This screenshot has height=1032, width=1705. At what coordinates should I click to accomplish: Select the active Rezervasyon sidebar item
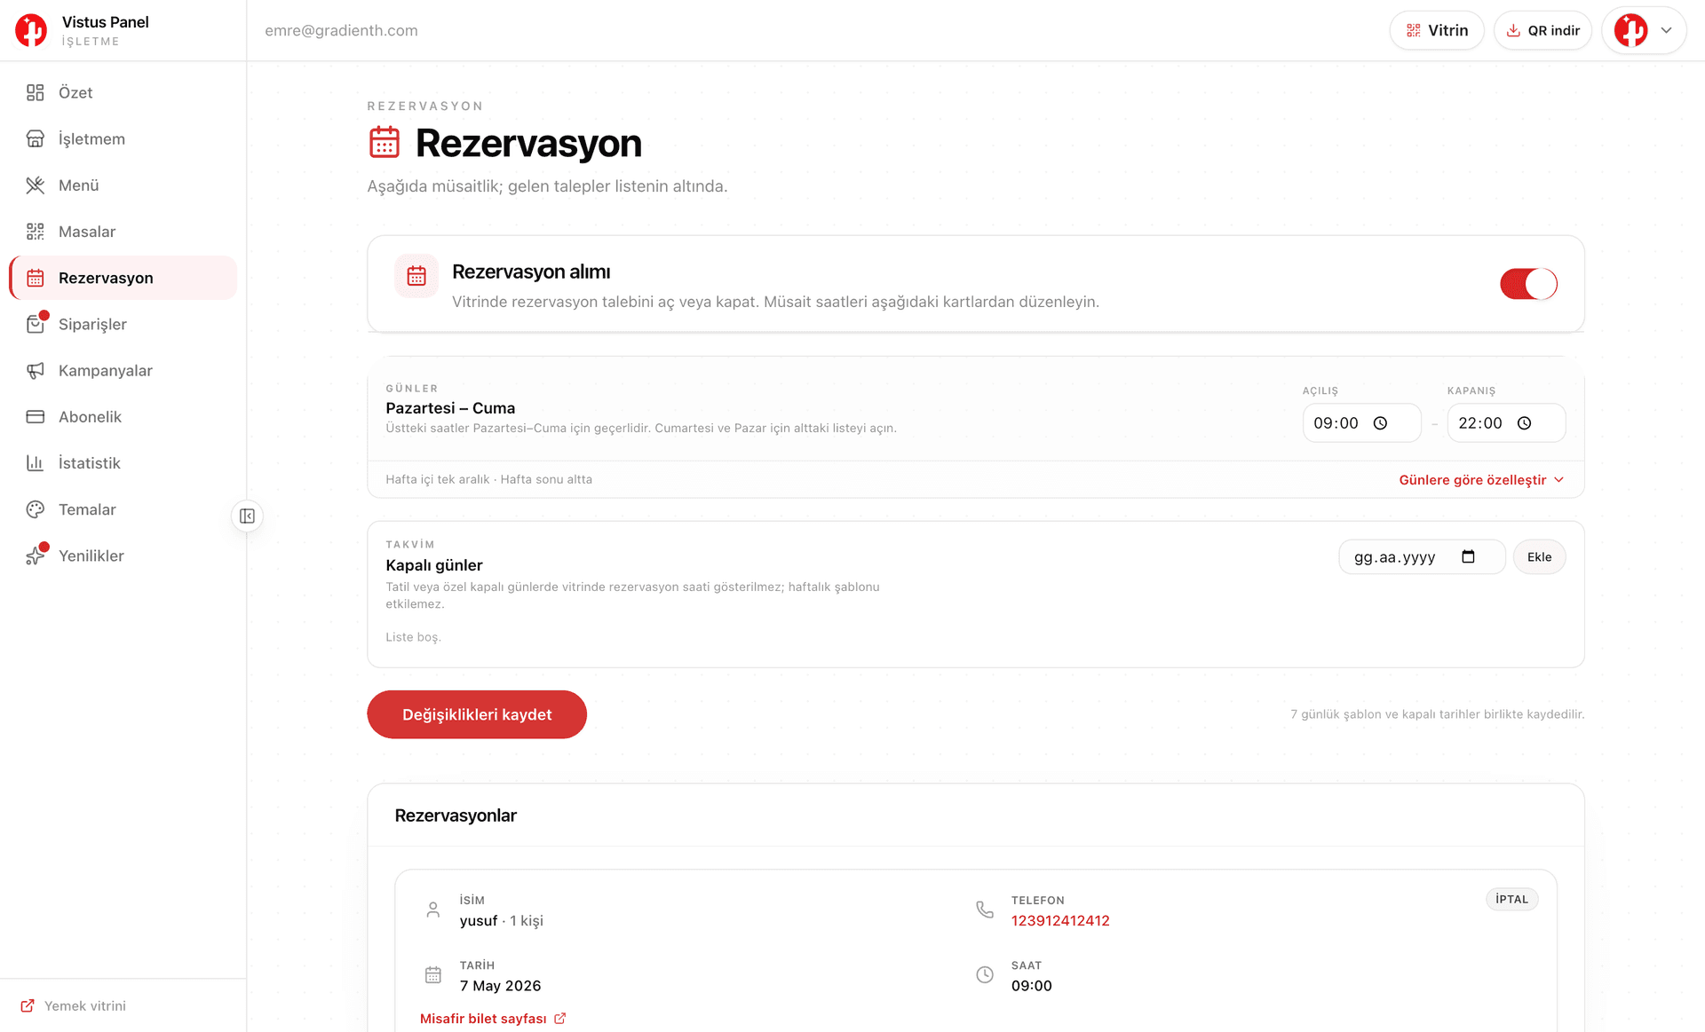pyautogui.click(x=123, y=278)
